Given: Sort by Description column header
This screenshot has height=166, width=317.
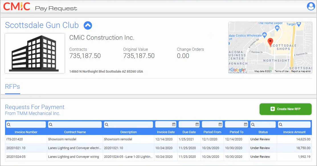Looking at the screenshot, I should pyautogui.click(x=128, y=132).
